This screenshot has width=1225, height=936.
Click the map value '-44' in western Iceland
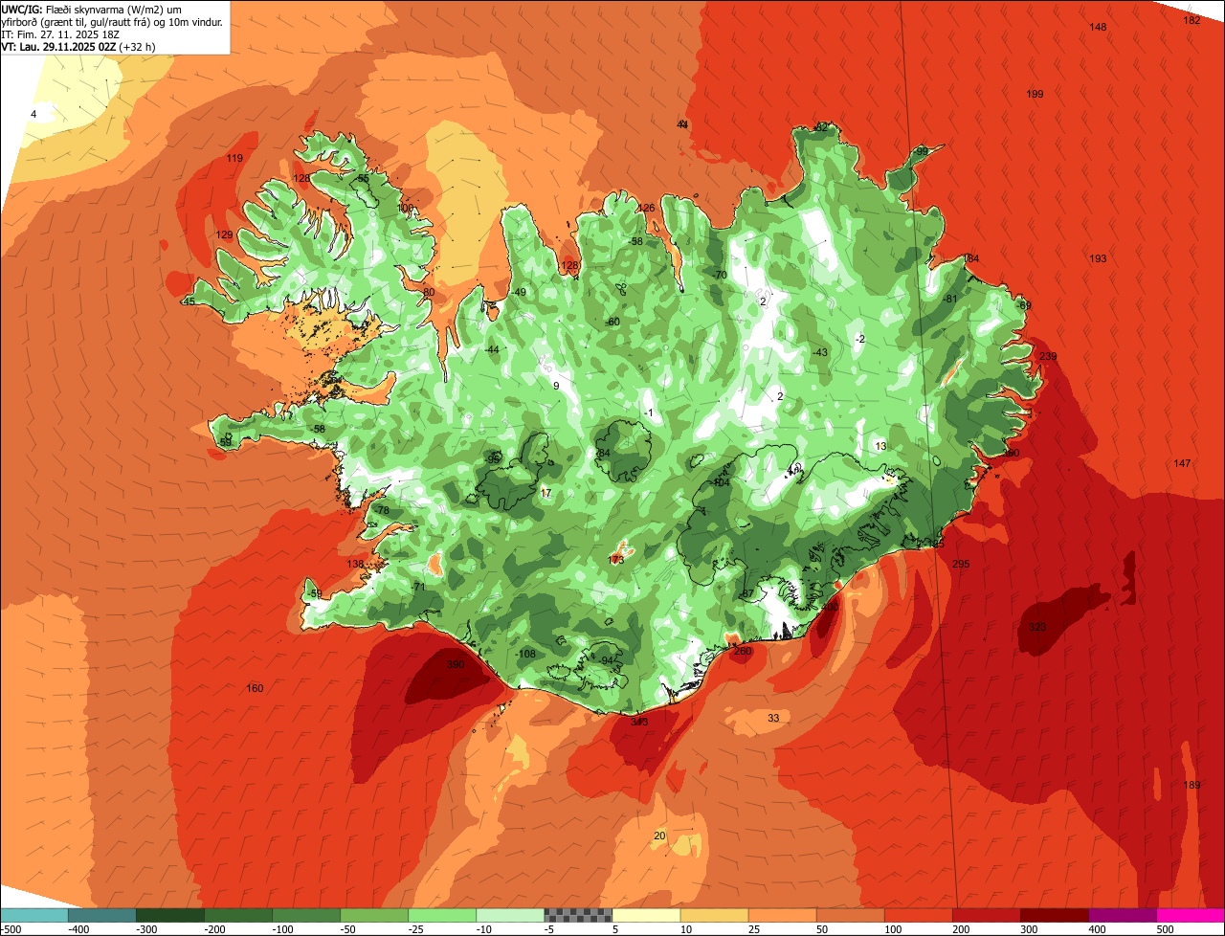click(x=492, y=350)
